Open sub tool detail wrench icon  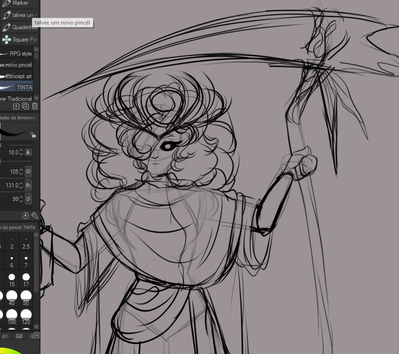[x=35, y=216]
